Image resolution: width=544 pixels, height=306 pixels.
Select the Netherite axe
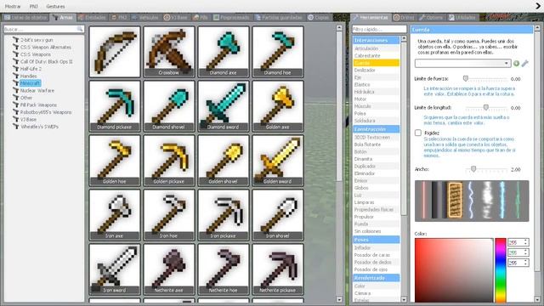pos(169,269)
